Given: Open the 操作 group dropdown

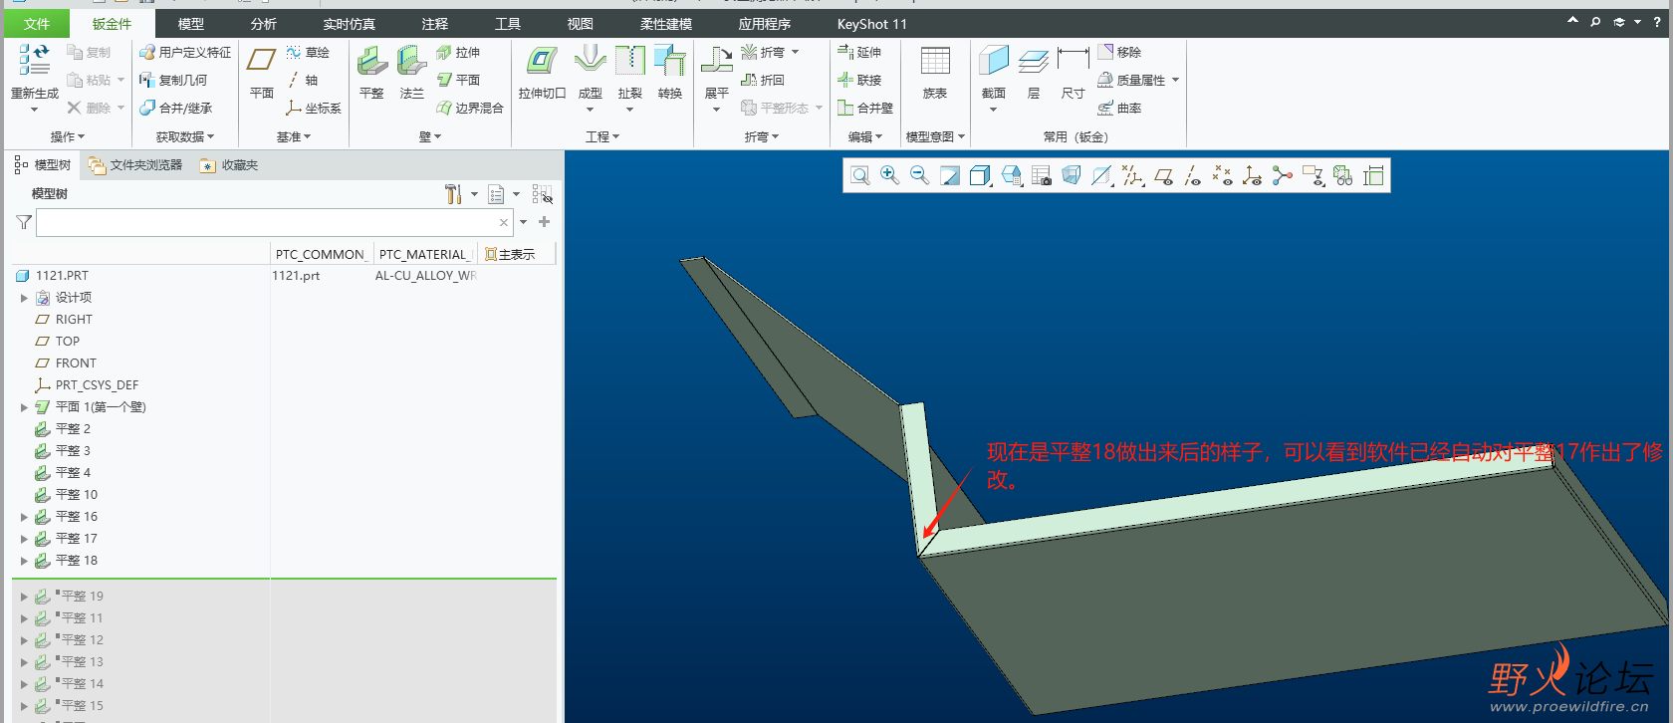Looking at the screenshot, I should (68, 136).
